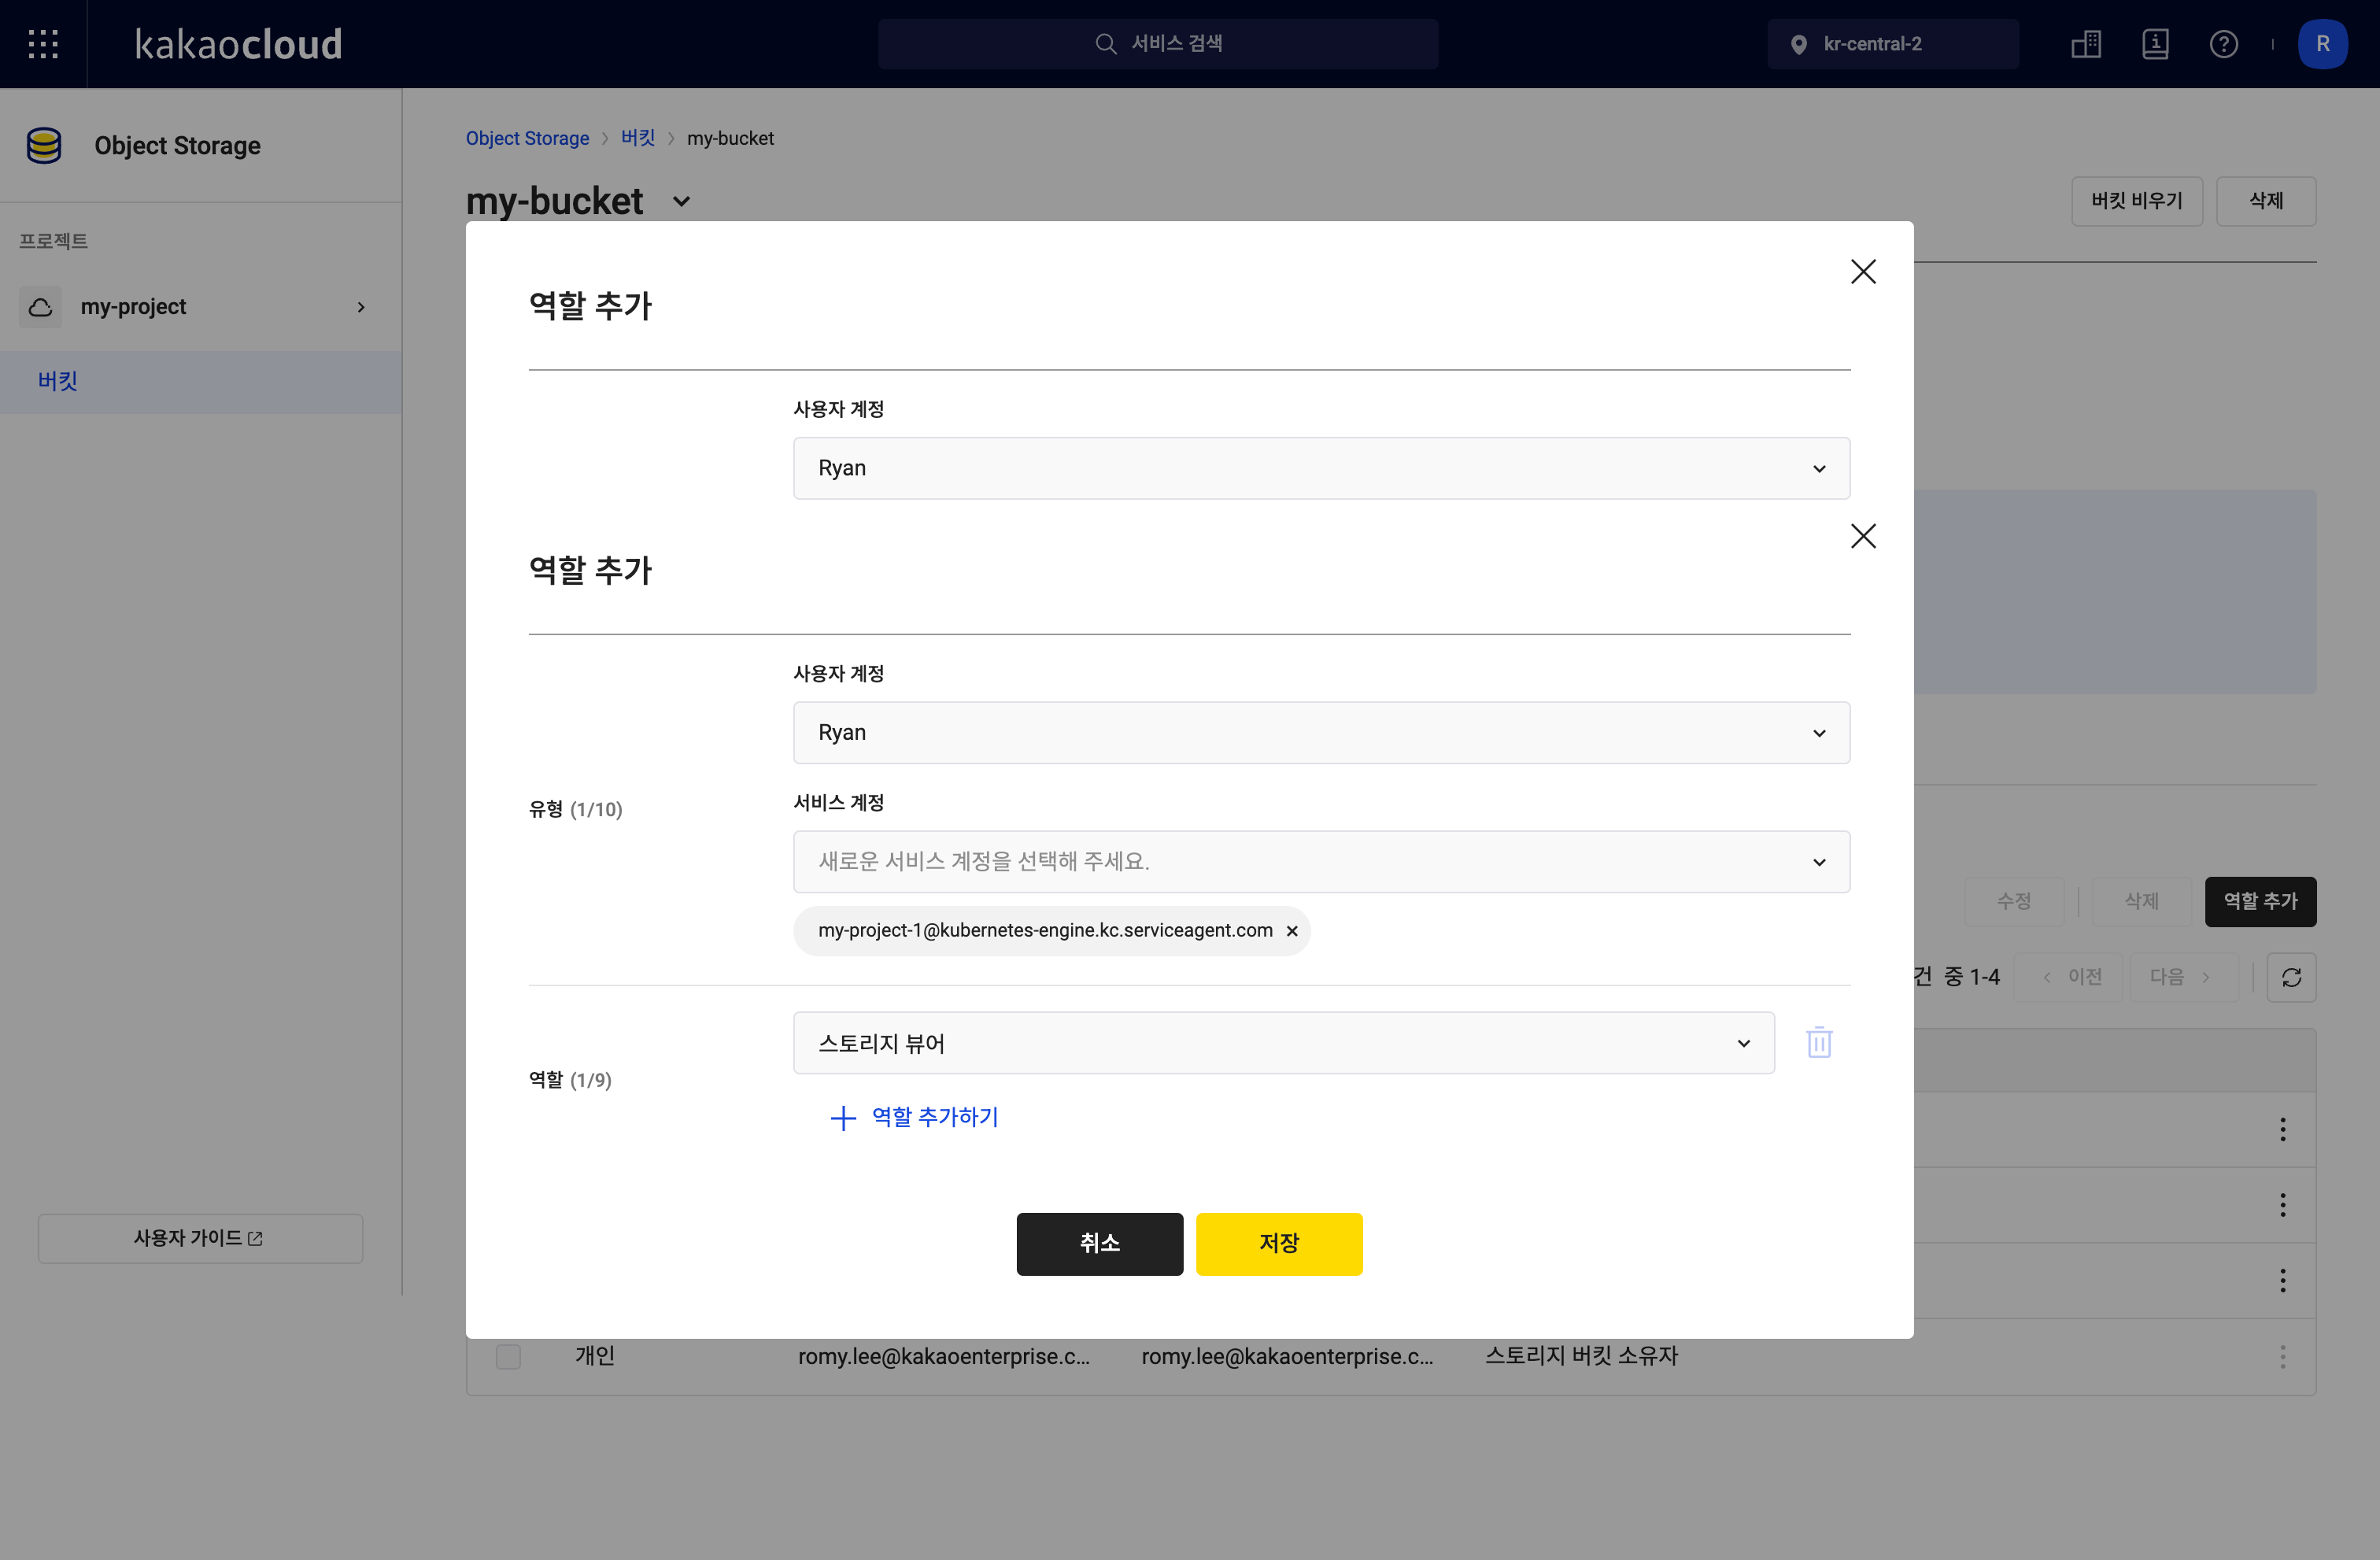Click 개인 type cell

click(595, 1357)
